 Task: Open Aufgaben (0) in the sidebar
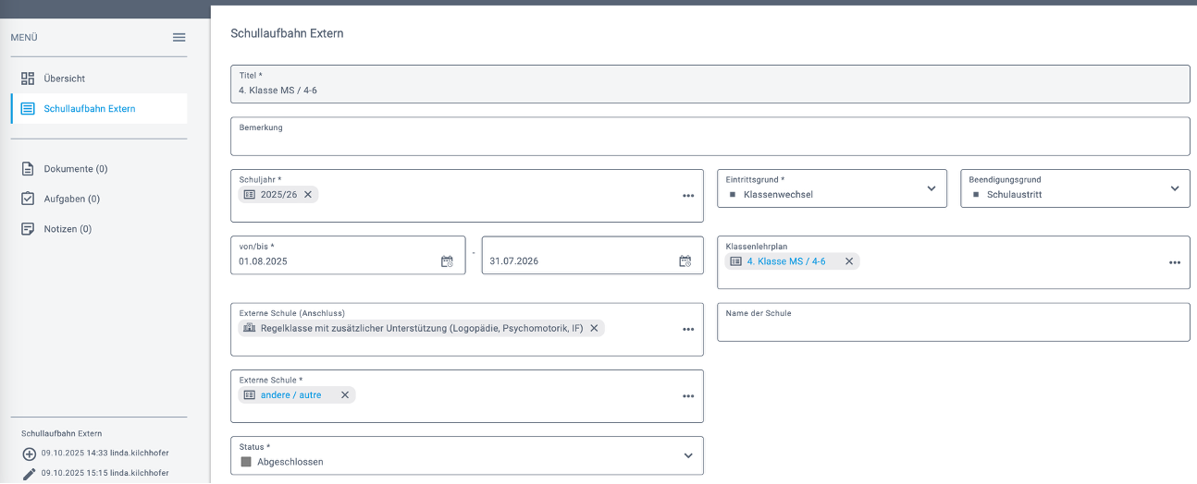point(71,199)
